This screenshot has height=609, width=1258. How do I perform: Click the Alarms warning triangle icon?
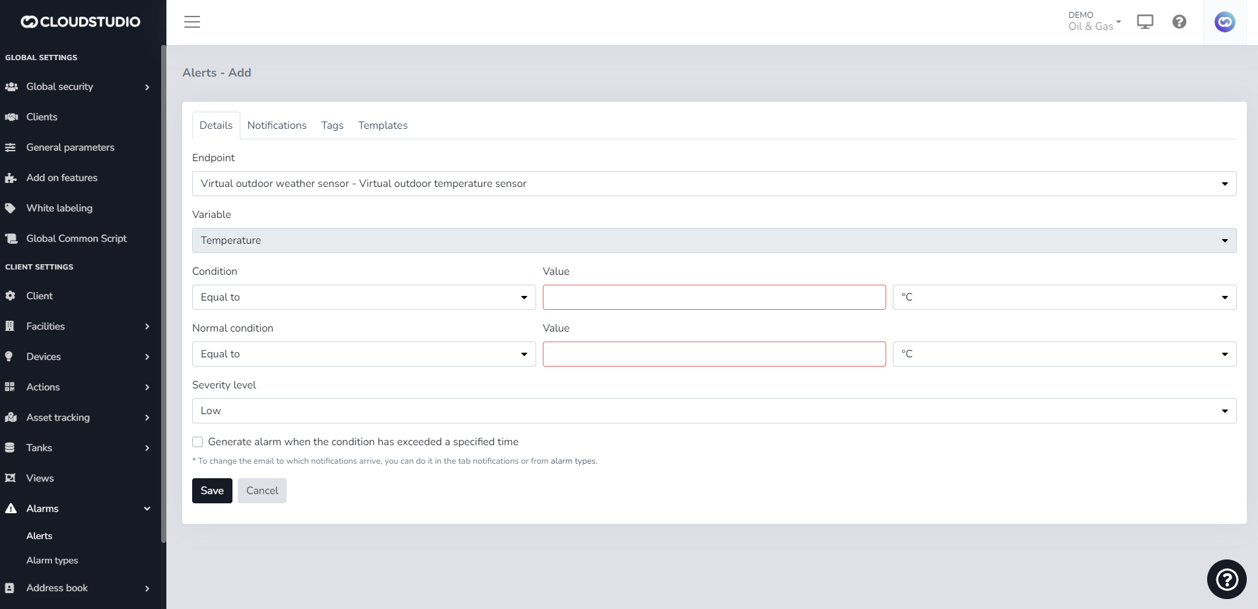(11, 509)
